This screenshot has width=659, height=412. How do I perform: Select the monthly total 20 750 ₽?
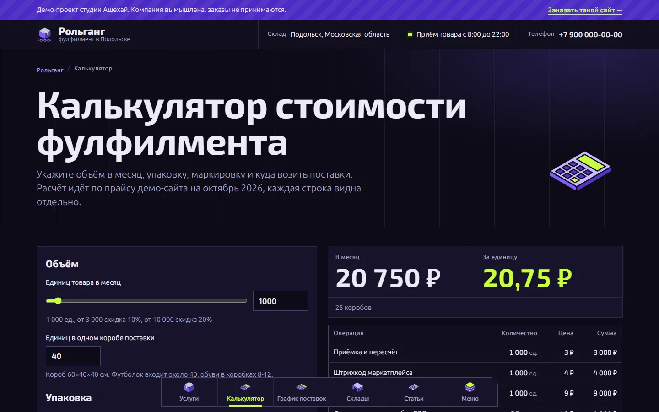[x=388, y=278]
